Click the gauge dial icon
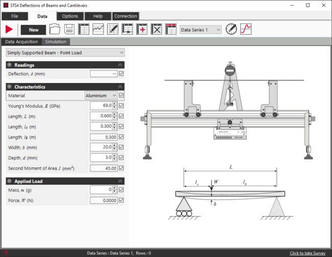This screenshot has width=332, height=257. 231,30
